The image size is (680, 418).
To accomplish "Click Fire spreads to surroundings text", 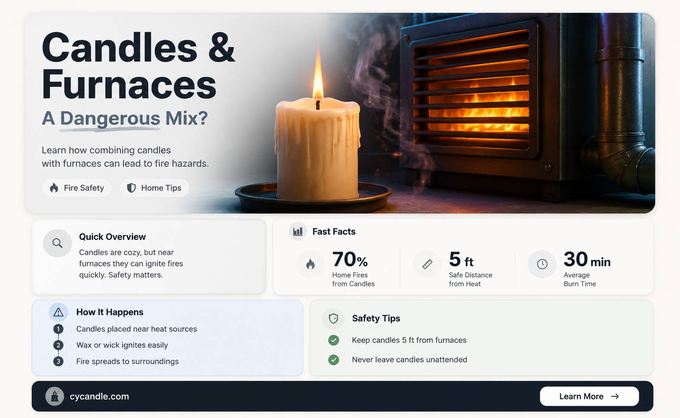I will (x=128, y=362).
